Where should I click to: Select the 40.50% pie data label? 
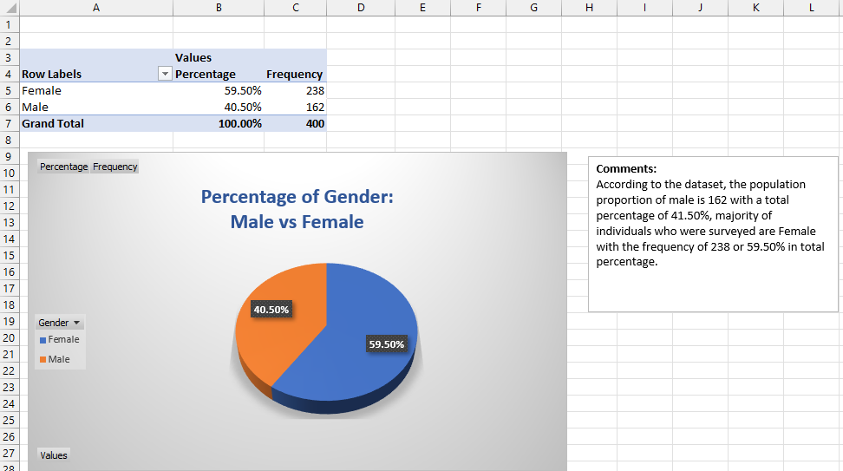tap(271, 310)
